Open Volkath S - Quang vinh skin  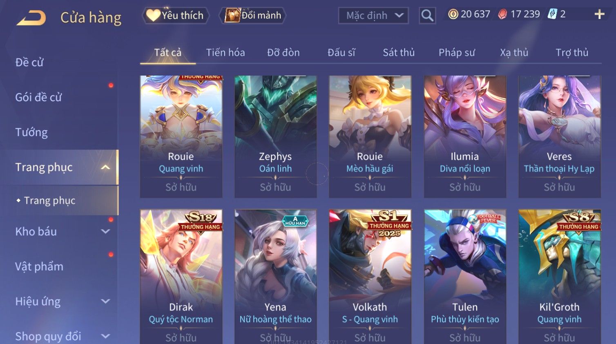[x=370, y=277]
